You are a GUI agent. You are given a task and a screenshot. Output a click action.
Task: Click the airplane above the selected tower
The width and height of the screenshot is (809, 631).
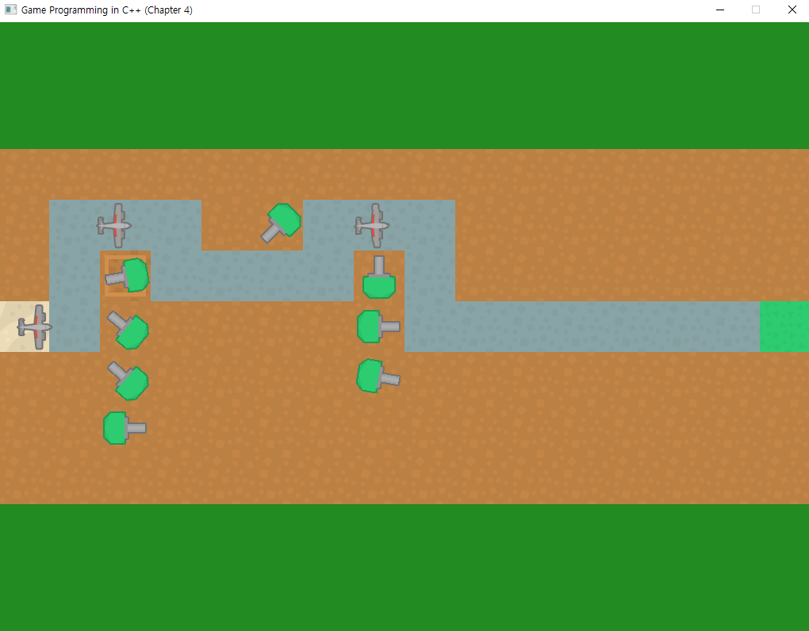click(114, 225)
